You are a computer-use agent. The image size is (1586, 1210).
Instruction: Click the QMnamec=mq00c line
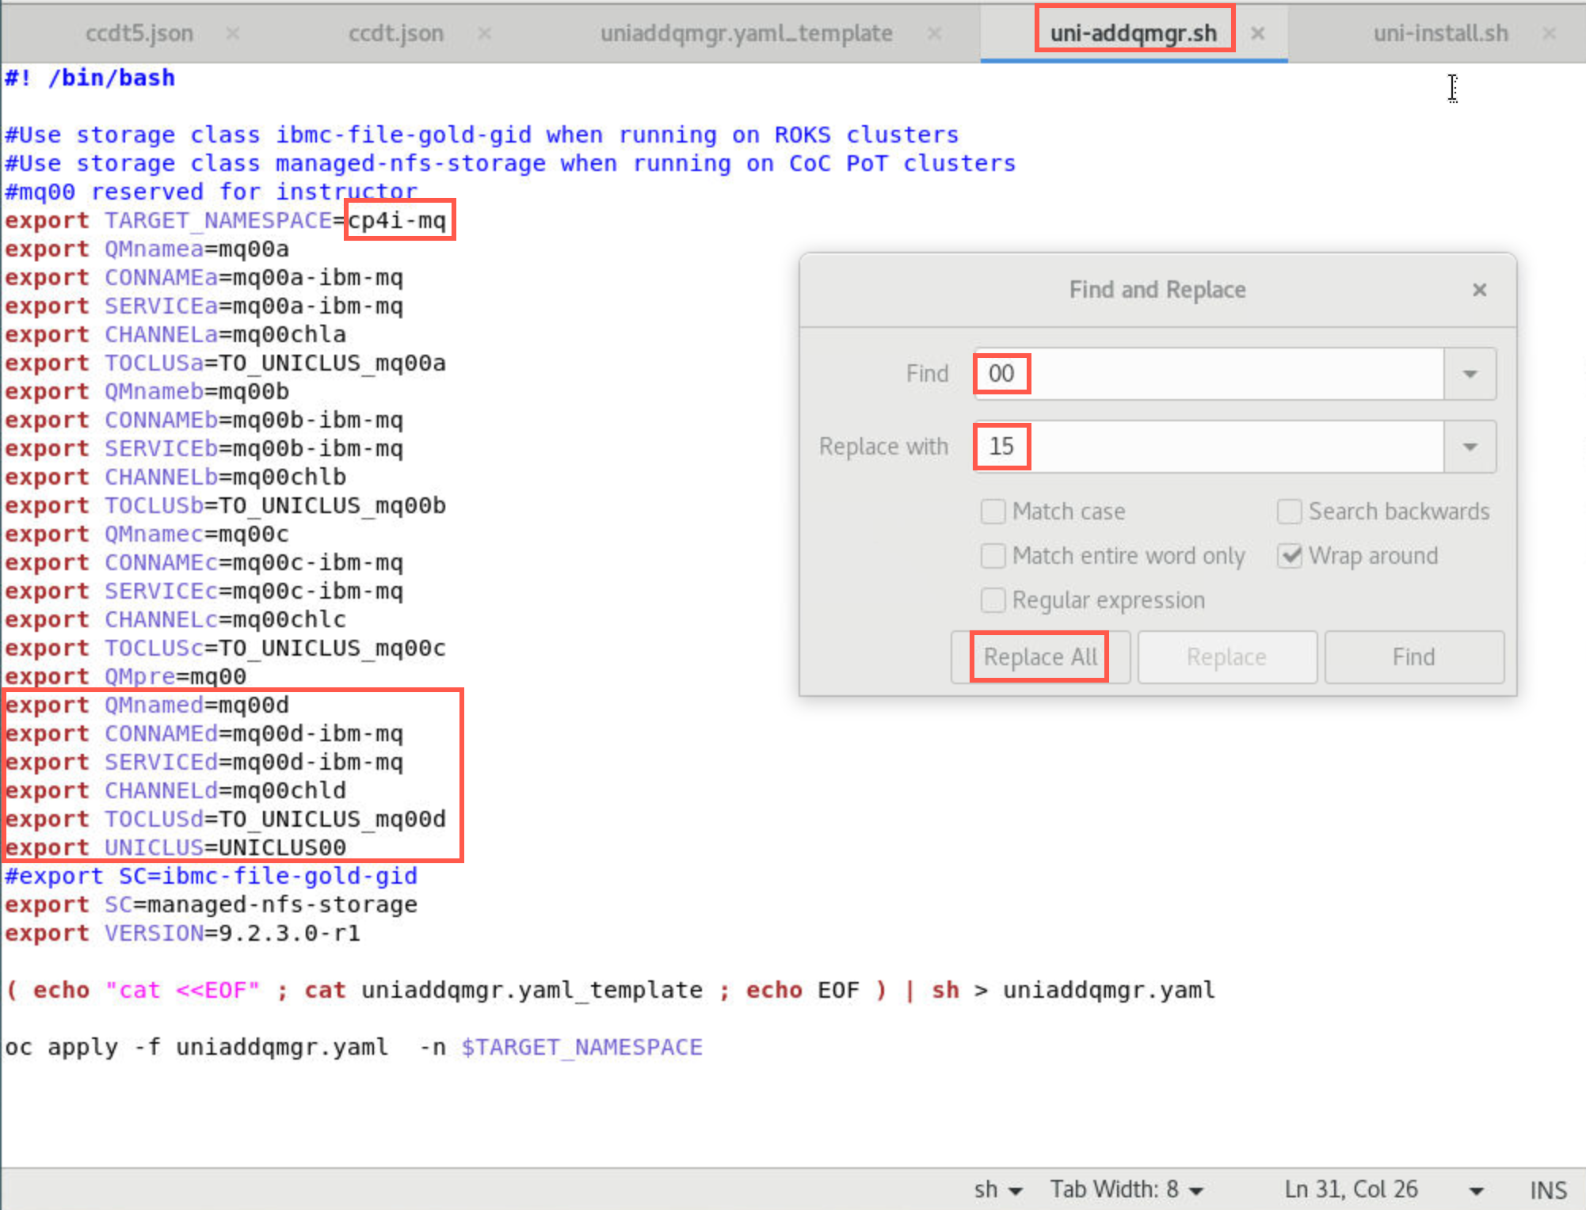(x=147, y=534)
